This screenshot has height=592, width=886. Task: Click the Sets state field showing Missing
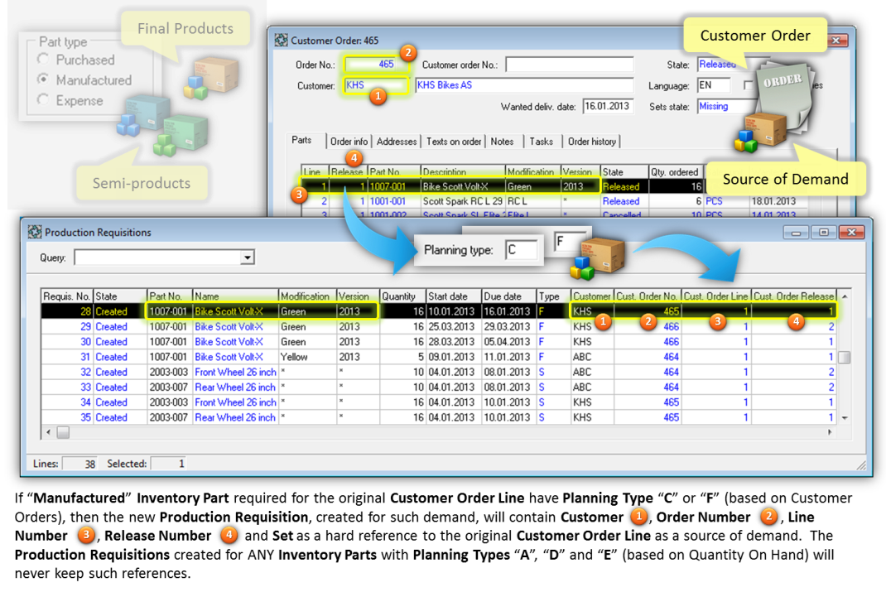726,106
